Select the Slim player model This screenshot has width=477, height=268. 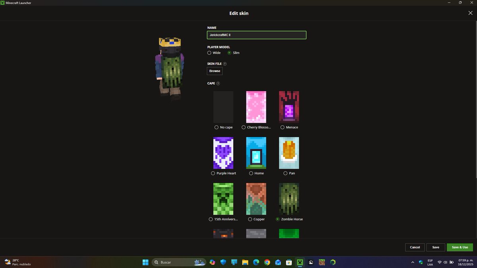click(229, 53)
